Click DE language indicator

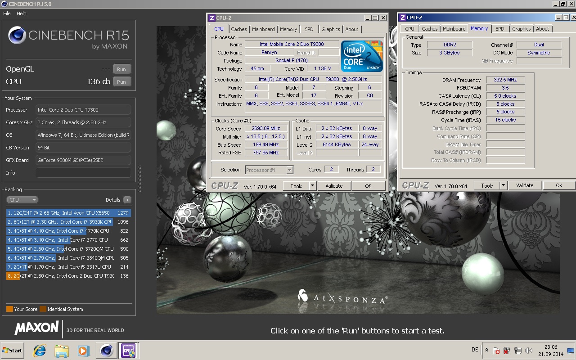click(475, 350)
